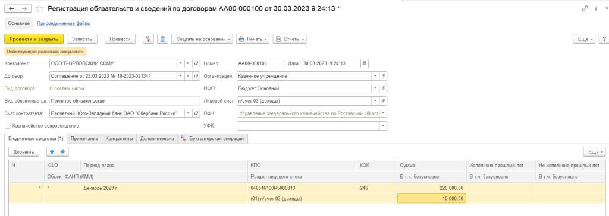Viewport: 609px width, 216px height.
Task: Expand the Лицевой счет dropdown list
Action: tap(376, 101)
